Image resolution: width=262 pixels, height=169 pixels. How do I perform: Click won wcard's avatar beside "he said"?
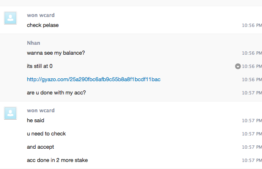coord(11,113)
